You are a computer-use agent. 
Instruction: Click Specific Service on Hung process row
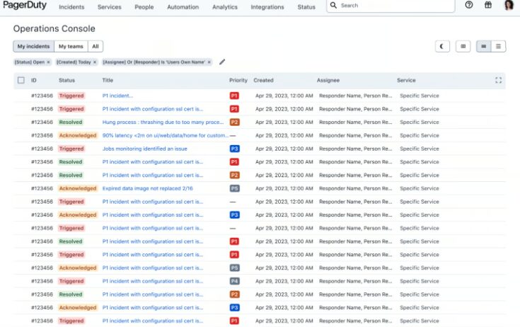pos(419,122)
